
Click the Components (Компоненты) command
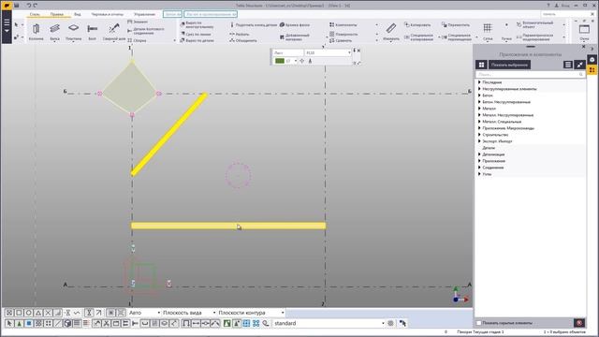(x=343, y=25)
